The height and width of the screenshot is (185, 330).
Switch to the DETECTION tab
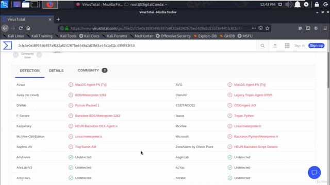[30, 71]
